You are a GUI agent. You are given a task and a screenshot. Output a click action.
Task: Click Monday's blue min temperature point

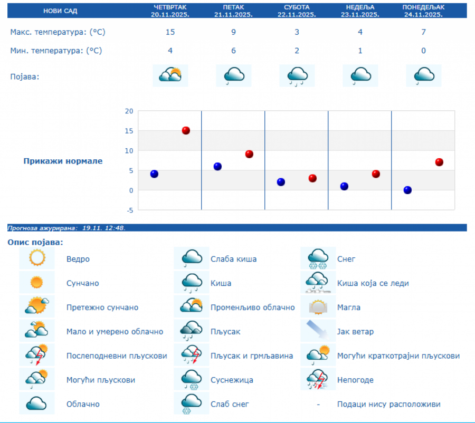pyautogui.click(x=407, y=190)
